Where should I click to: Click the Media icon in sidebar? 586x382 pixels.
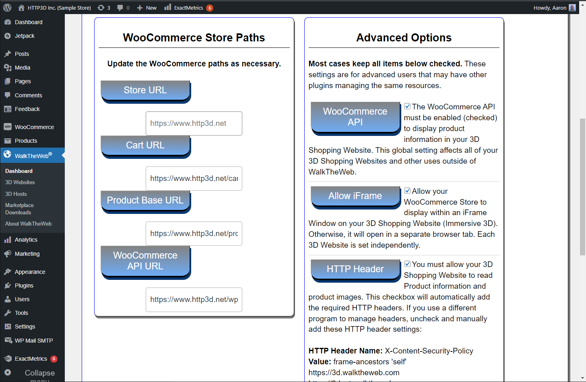click(x=8, y=68)
